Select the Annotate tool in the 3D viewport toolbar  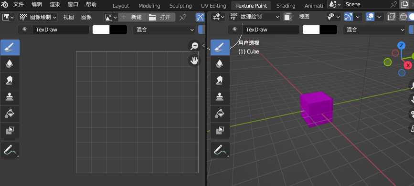[220, 150]
